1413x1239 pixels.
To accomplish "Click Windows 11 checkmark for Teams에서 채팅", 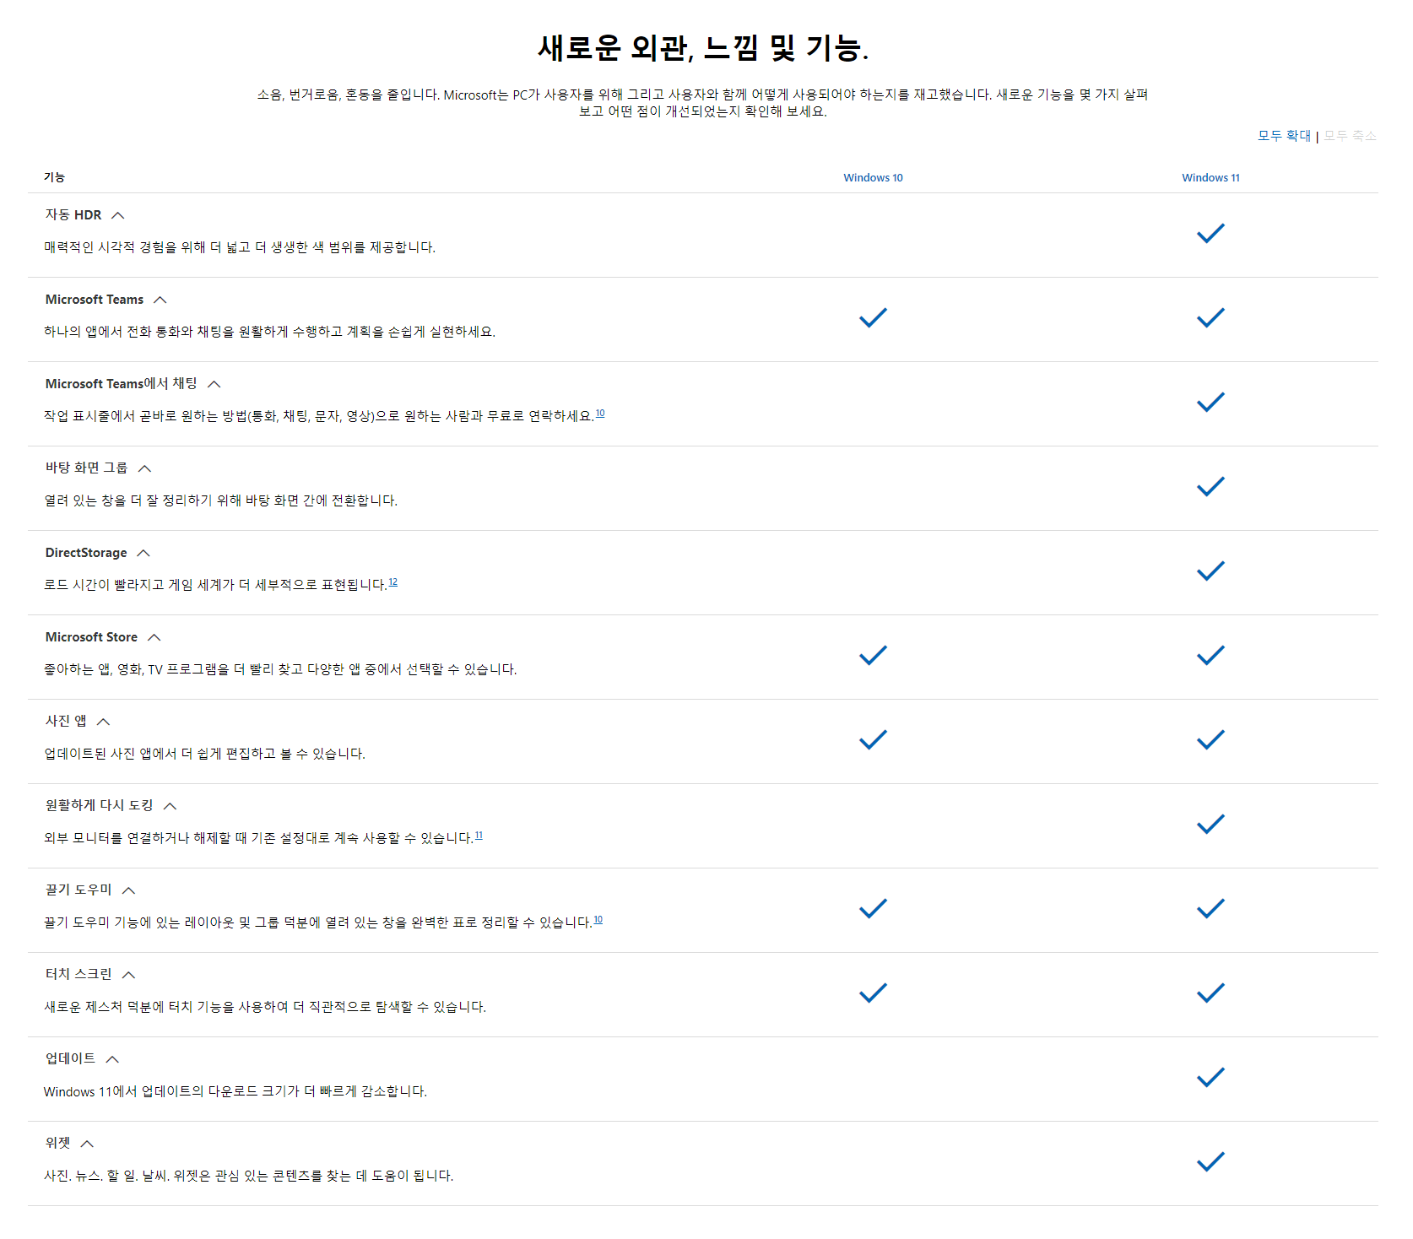I will coord(1210,403).
